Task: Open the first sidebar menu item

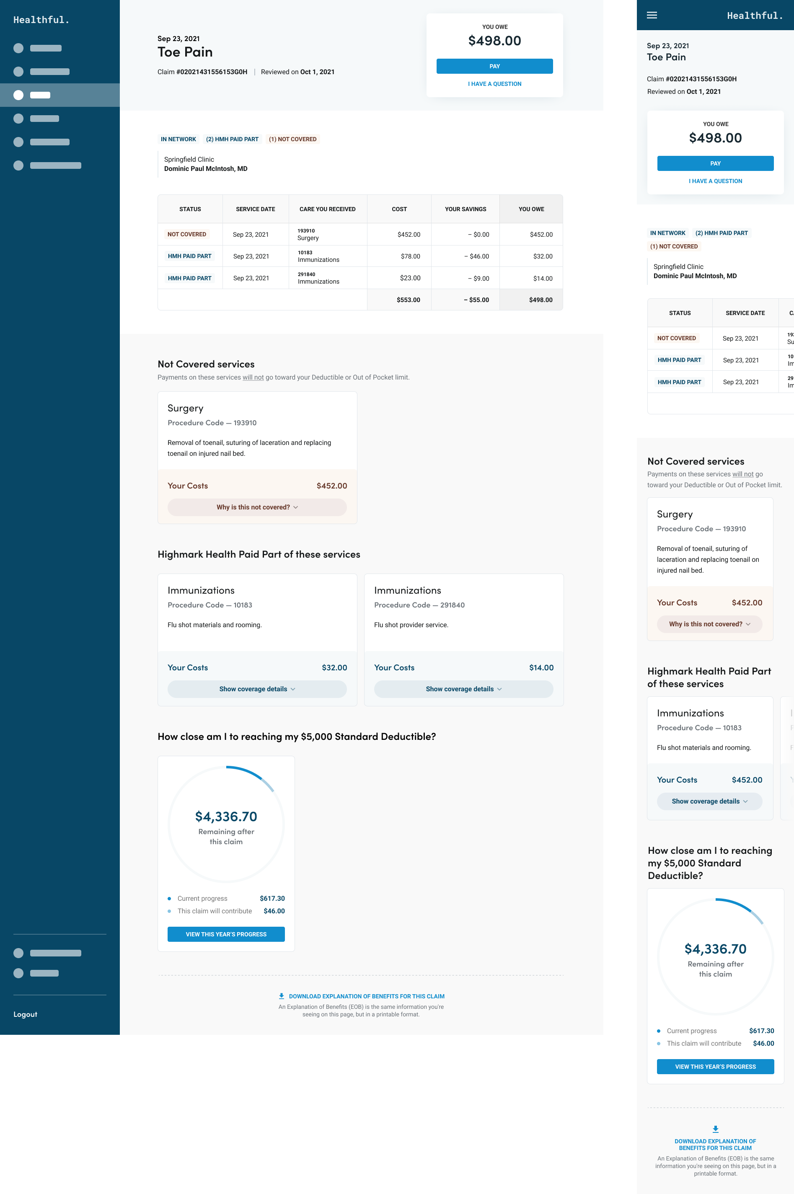Action: click(x=60, y=48)
